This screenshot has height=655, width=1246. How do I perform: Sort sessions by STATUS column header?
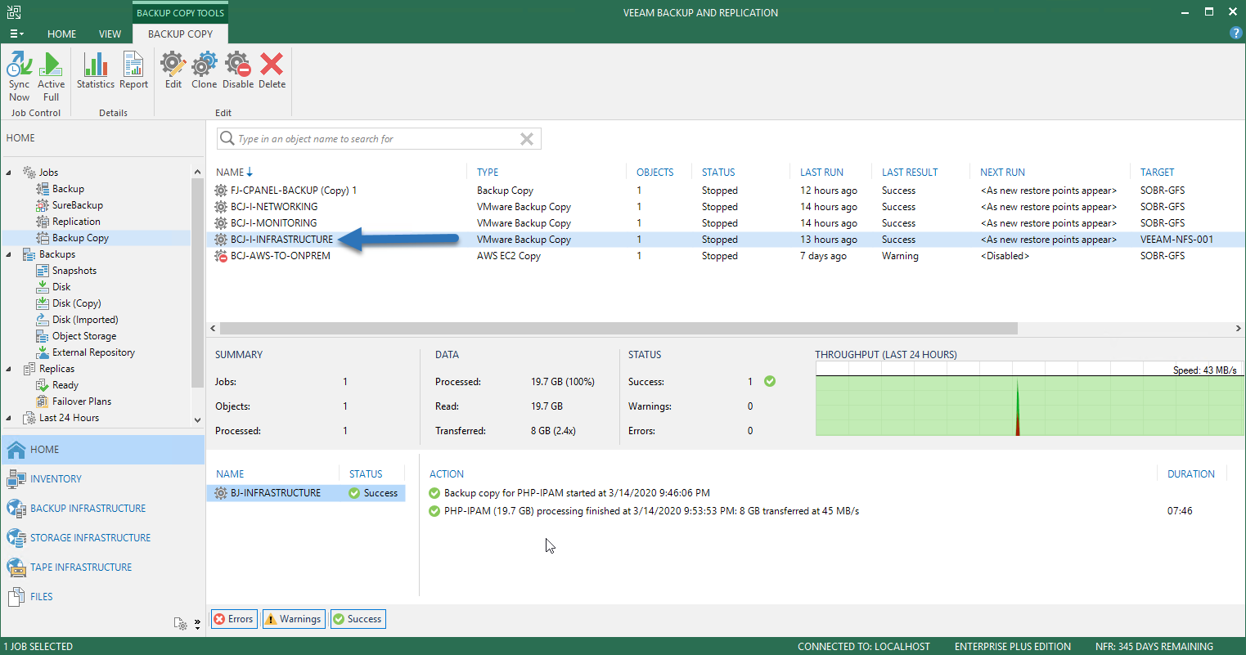[x=366, y=474]
